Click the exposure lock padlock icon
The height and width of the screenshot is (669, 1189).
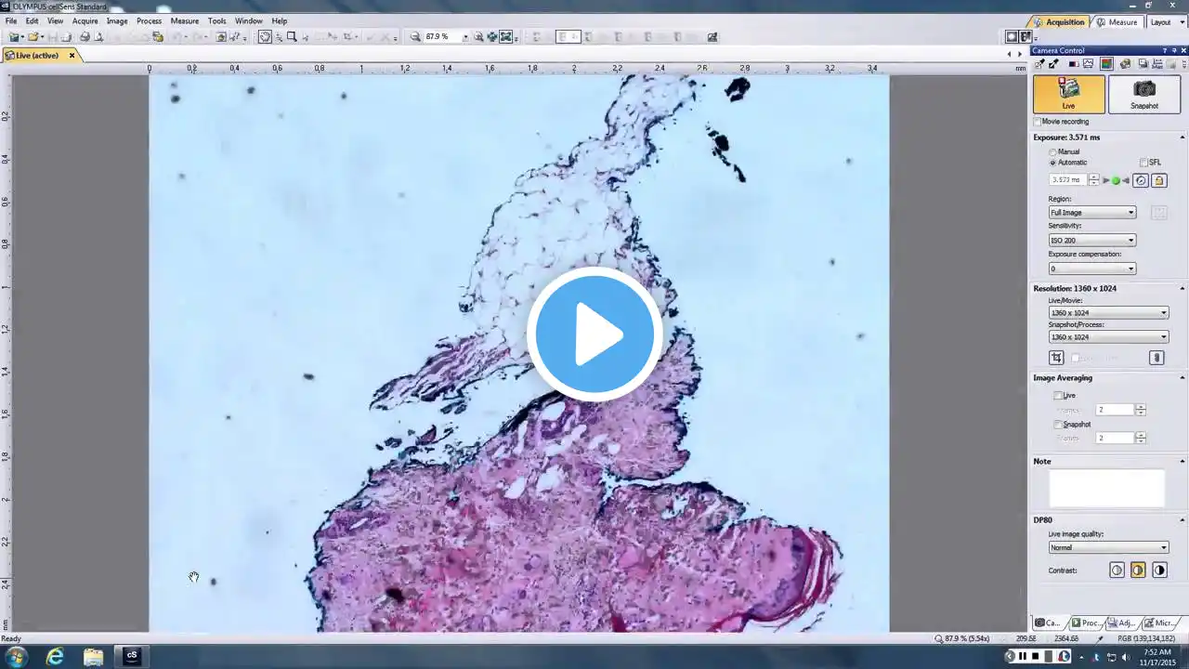1159,180
